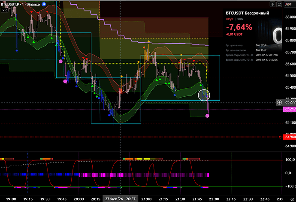
Task: Select the purple stepped line on chart
Action: coord(172,42)
